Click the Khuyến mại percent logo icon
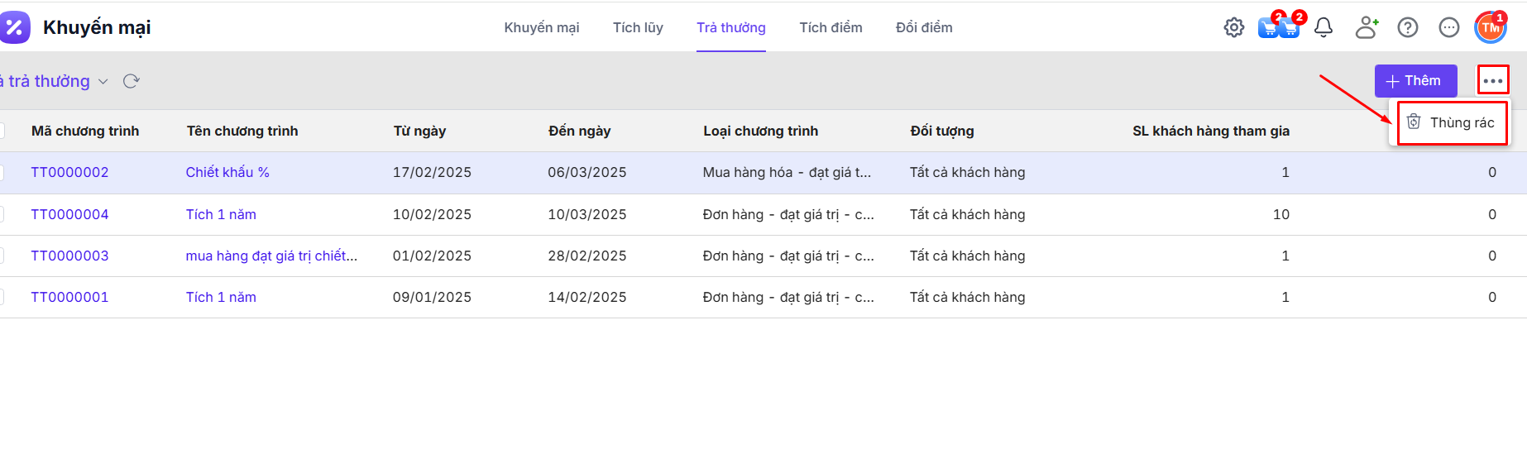This screenshot has width=1527, height=454. [14, 27]
